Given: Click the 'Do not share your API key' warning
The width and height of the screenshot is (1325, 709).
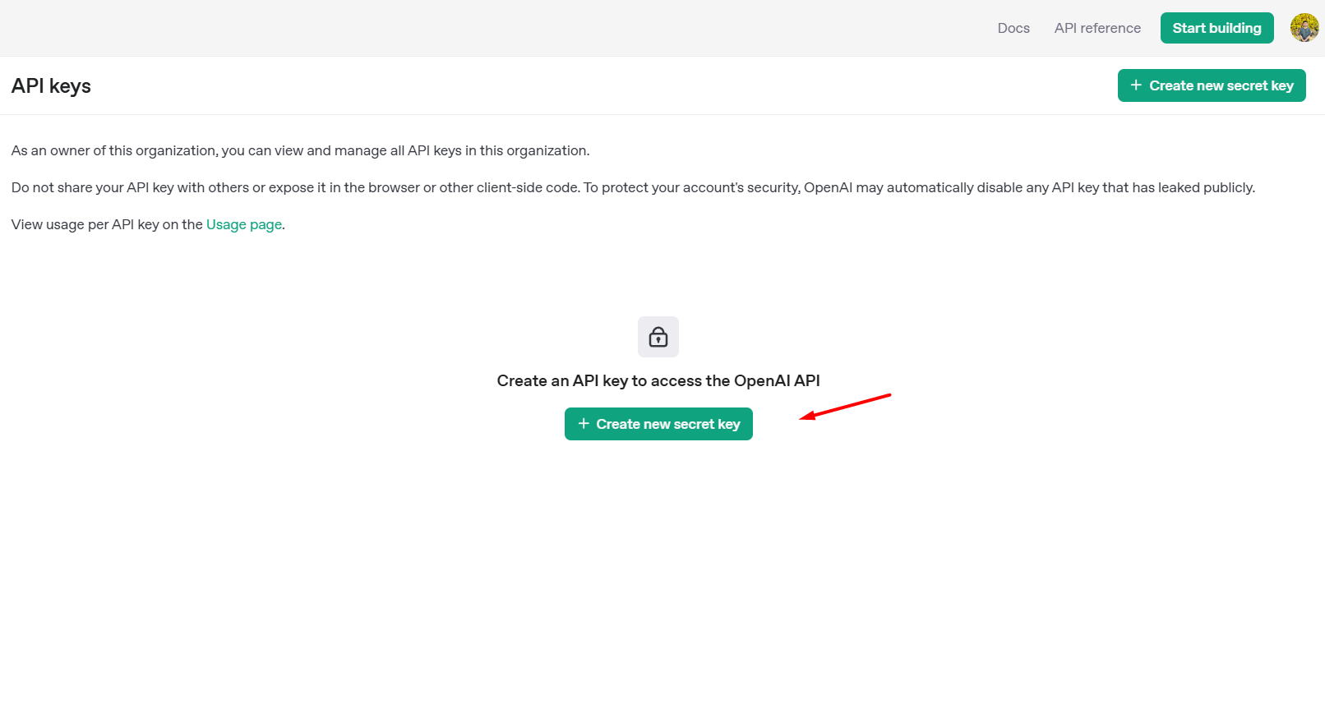Looking at the screenshot, I should click(633, 187).
